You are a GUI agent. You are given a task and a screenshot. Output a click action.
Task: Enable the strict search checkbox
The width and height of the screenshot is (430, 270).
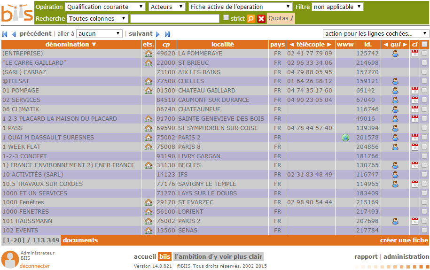pos(226,18)
